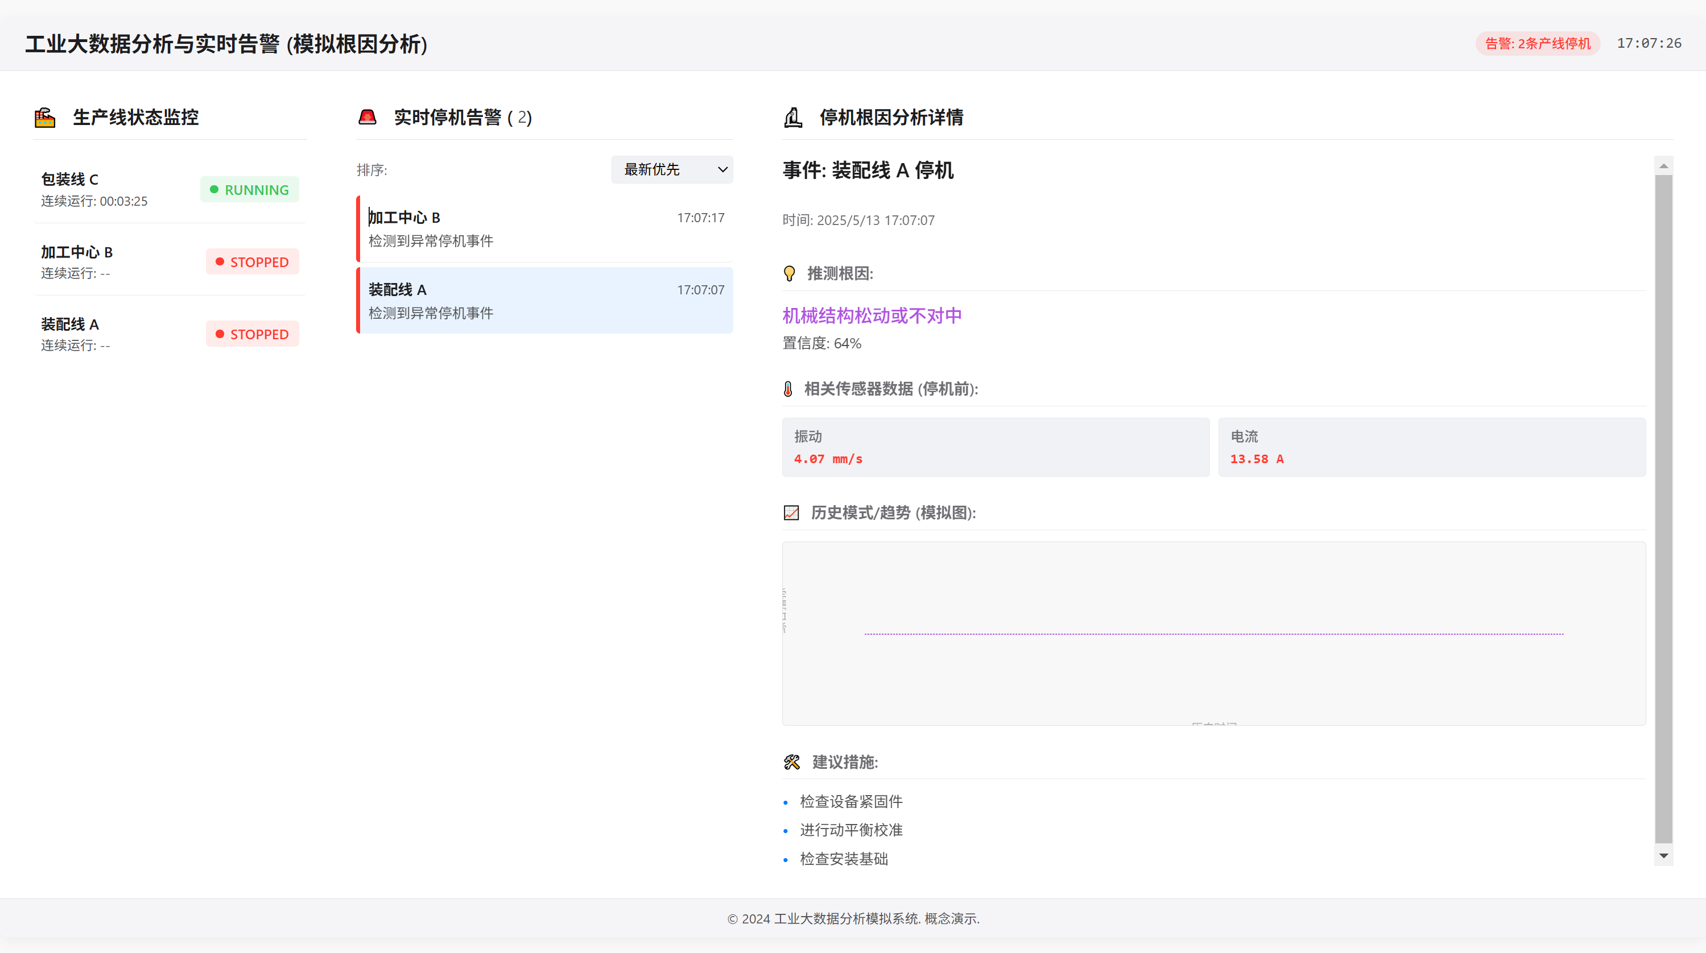Click the chart icon beside 历史模式/趋势
Image resolution: width=1706 pixels, height=953 pixels.
point(791,512)
